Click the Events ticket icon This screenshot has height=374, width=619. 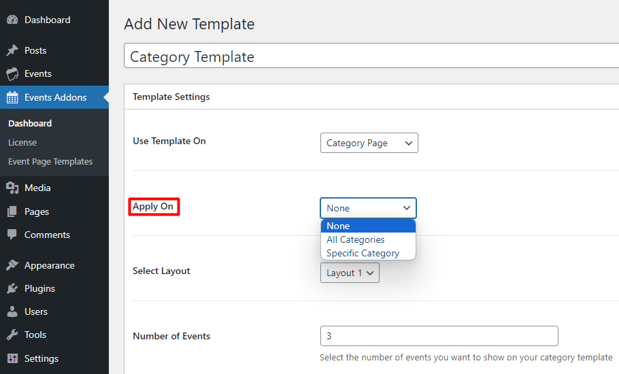[12, 74]
